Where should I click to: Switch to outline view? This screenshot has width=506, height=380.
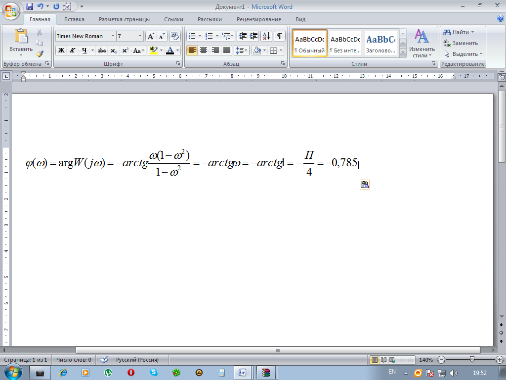coord(401,360)
